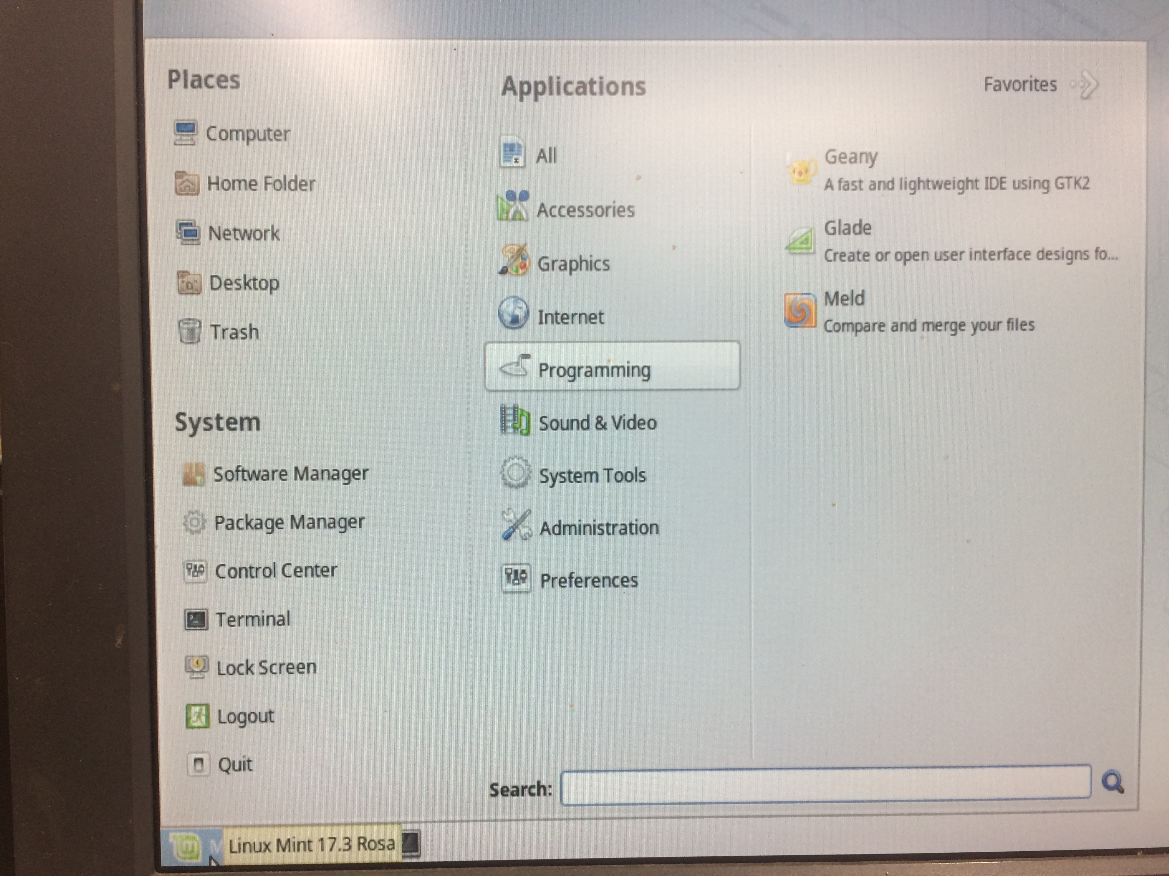Launch Meld via its orange icon
The height and width of the screenshot is (876, 1169).
(x=800, y=311)
